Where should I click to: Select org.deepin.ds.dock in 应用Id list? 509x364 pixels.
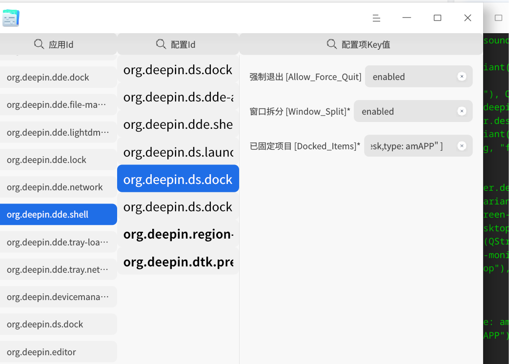[59, 324]
